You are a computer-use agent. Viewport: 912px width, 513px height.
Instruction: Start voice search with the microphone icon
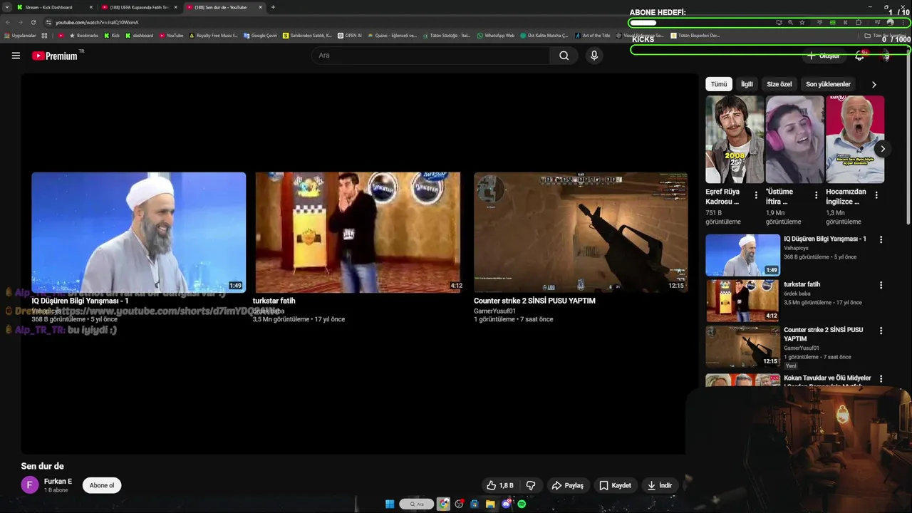tap(594, 56)
